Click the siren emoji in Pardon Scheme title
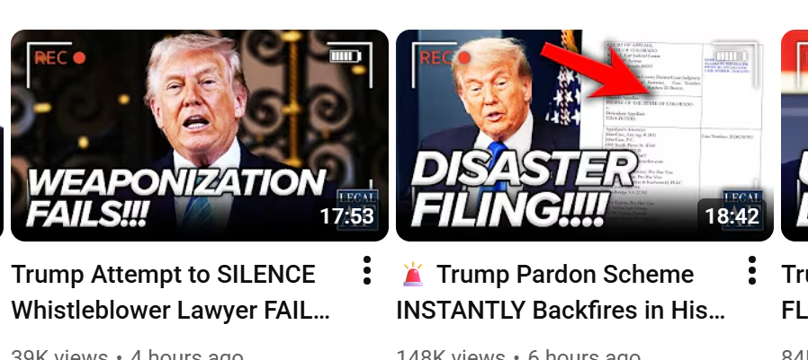This screenshot has height=360, width=808. tap(413, 274)
